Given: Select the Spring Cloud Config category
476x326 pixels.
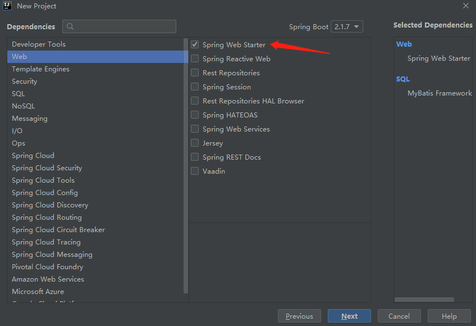Looking at the screenshot, I should pyautogui.click(x=45, y=193).
